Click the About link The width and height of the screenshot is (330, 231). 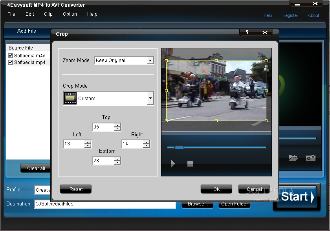pos(313,15)
